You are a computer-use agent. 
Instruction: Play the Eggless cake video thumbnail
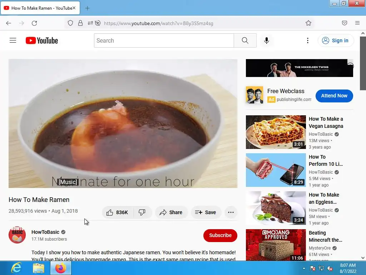276,208
